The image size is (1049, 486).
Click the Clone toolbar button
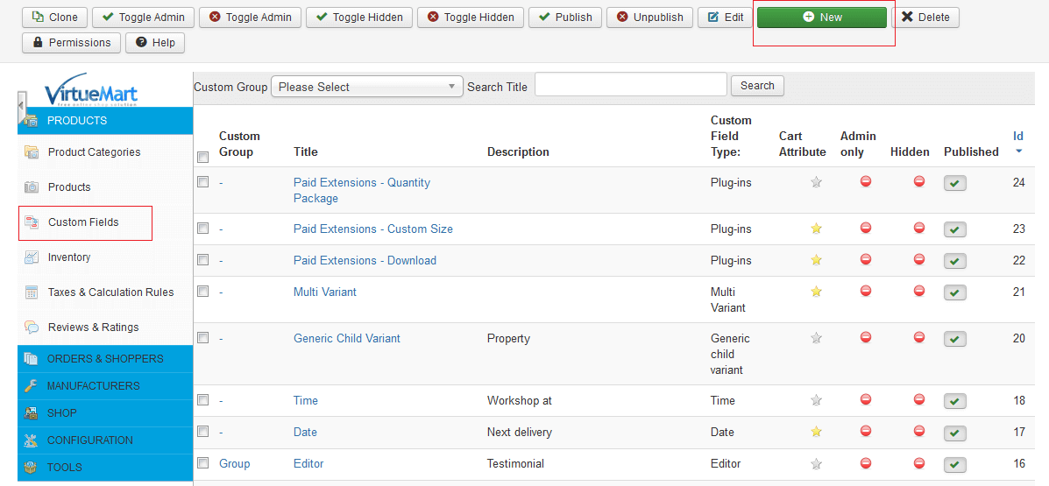[x=55, y=18]
